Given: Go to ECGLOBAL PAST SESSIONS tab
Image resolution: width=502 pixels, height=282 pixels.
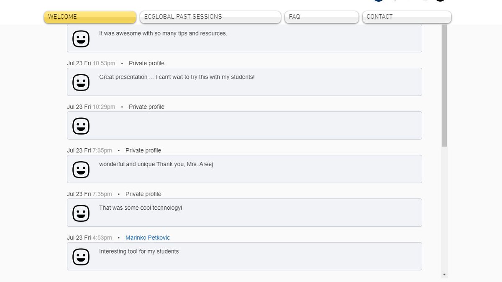Looking at the screenshot, I should click(210, 17).
